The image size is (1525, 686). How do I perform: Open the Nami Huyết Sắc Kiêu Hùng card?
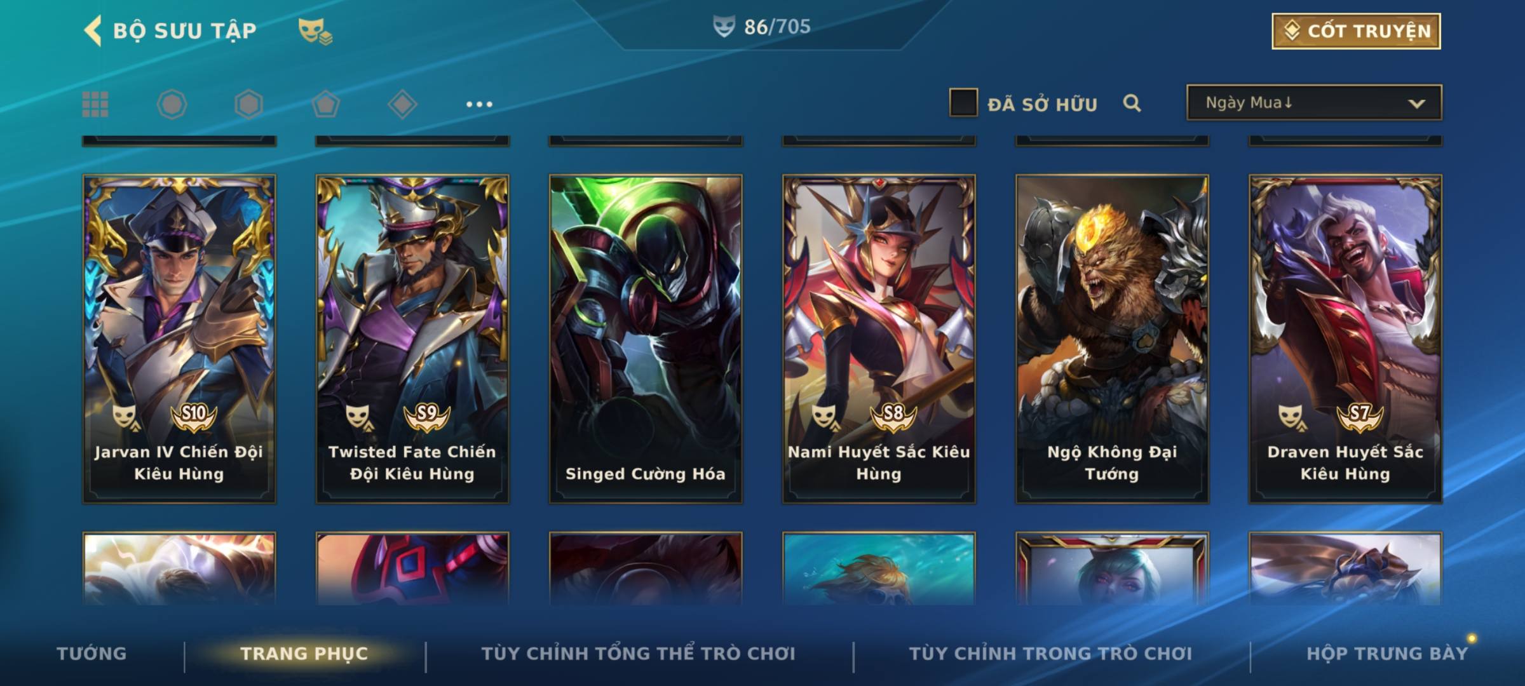[x=879, y=339]
